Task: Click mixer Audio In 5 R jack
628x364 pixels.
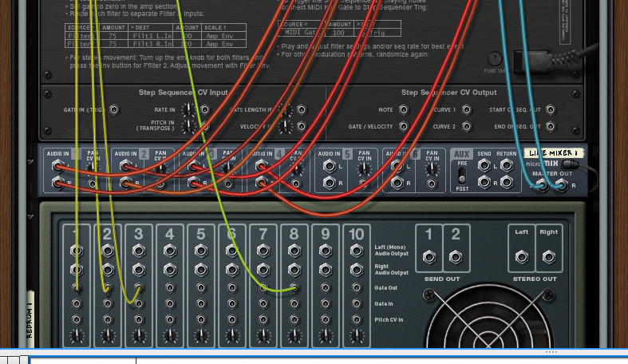Action: [330, 183]
